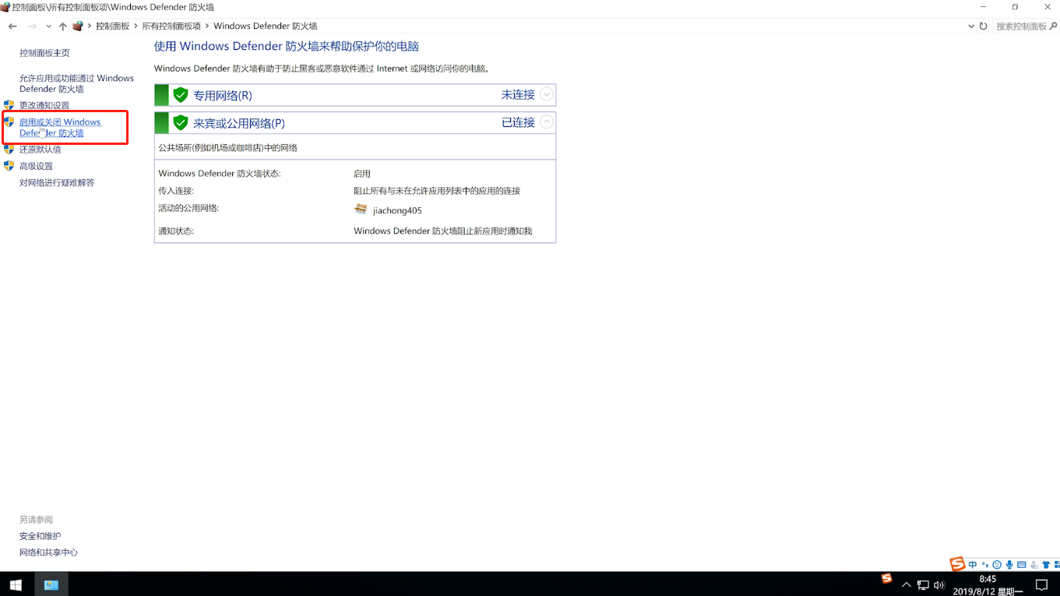Expand chevron after 控制面板 breadcrumb

coord(136,26)
